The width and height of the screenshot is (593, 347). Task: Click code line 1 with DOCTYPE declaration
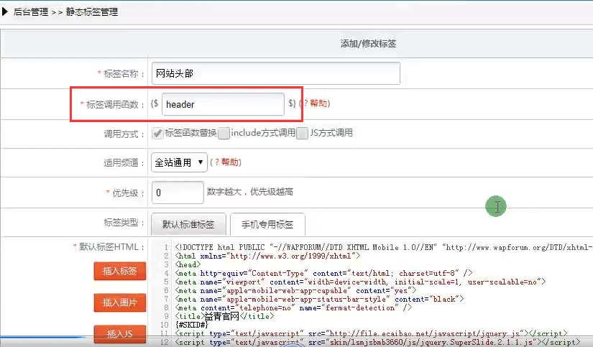click(384, 247)
